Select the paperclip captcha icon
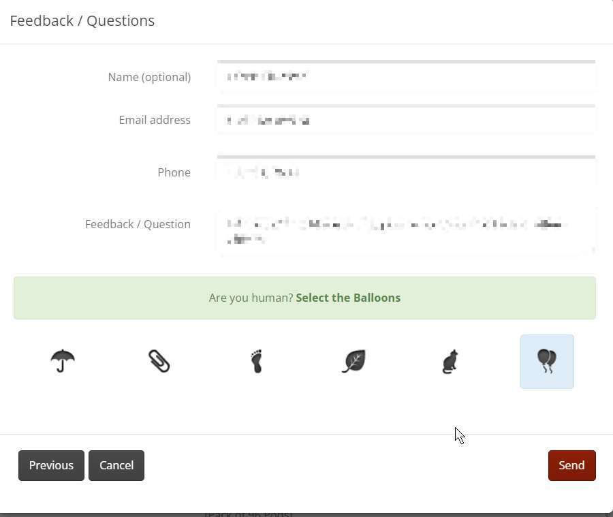The image size is (613, 517). click(159, 361)
